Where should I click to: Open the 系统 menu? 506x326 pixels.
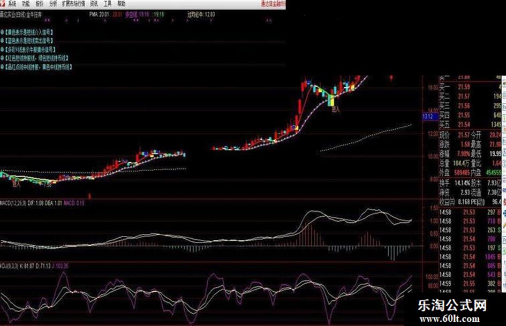pyautogui.click(x=12, y=4)
